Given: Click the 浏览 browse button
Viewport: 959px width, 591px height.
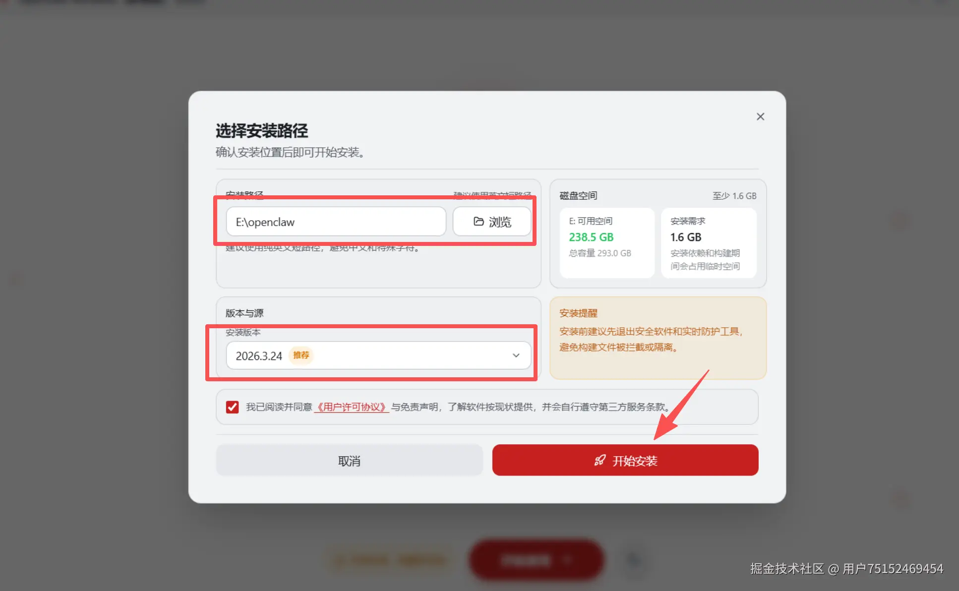Looking at the screenshot, I should (x=492, y=222).
